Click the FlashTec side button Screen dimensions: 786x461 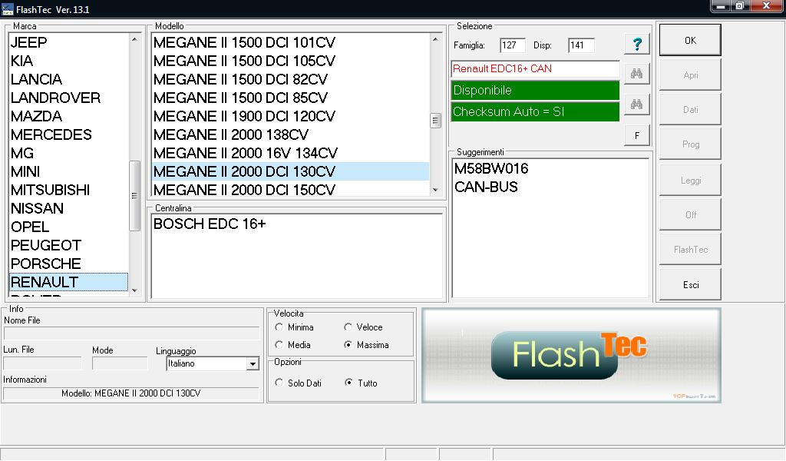coord(690,249)
